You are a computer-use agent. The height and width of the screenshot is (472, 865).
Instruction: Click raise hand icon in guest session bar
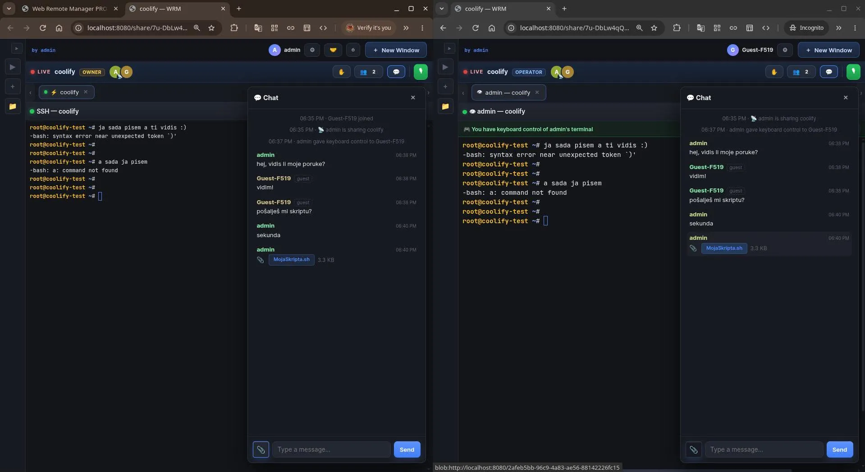(x=774, y=72)
